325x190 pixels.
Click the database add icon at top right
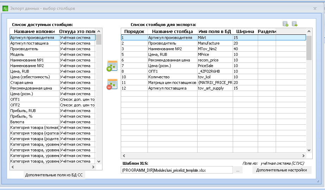(286, 24)
